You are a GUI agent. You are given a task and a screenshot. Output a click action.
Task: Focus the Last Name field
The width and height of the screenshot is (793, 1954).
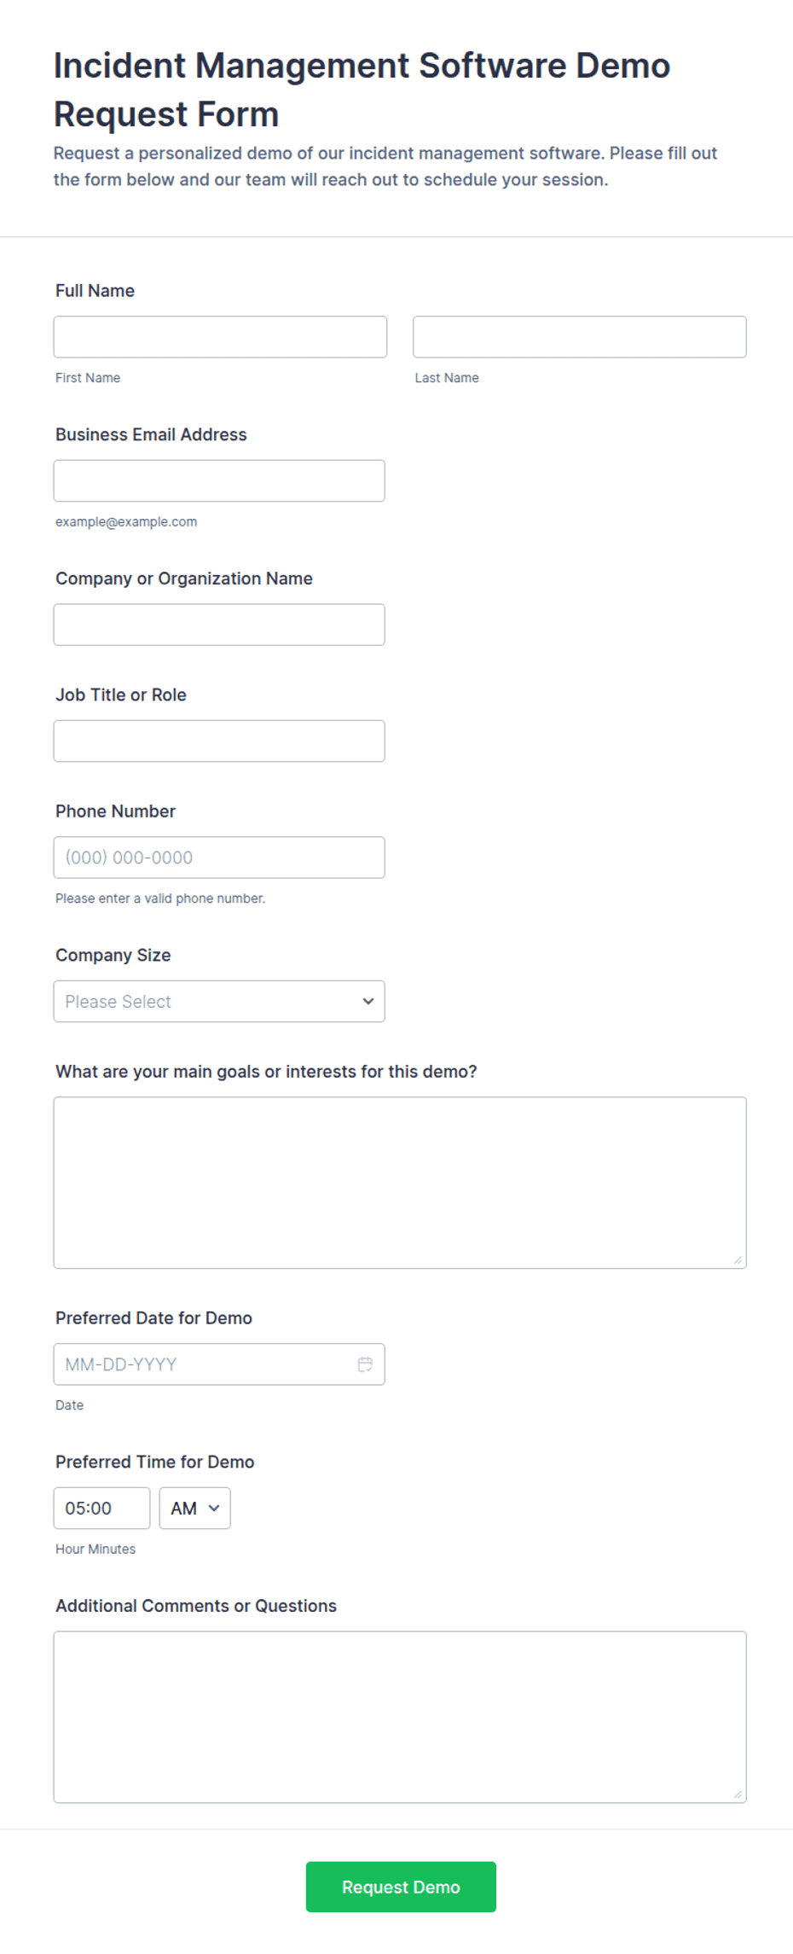point(580,337)
